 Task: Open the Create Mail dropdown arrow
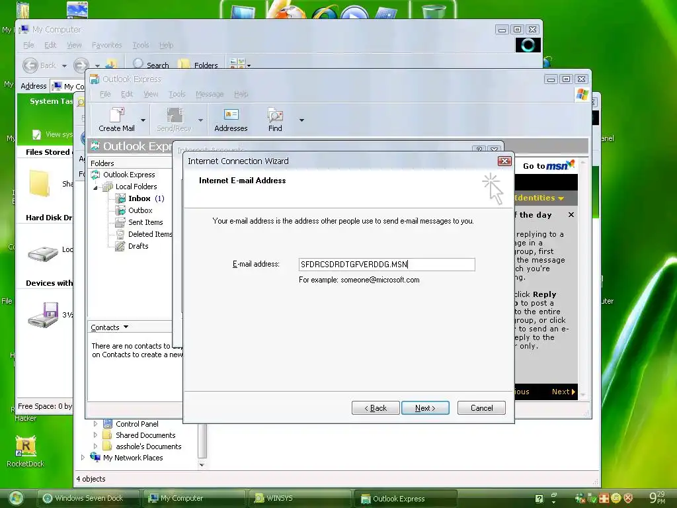(x=143, y=120)
